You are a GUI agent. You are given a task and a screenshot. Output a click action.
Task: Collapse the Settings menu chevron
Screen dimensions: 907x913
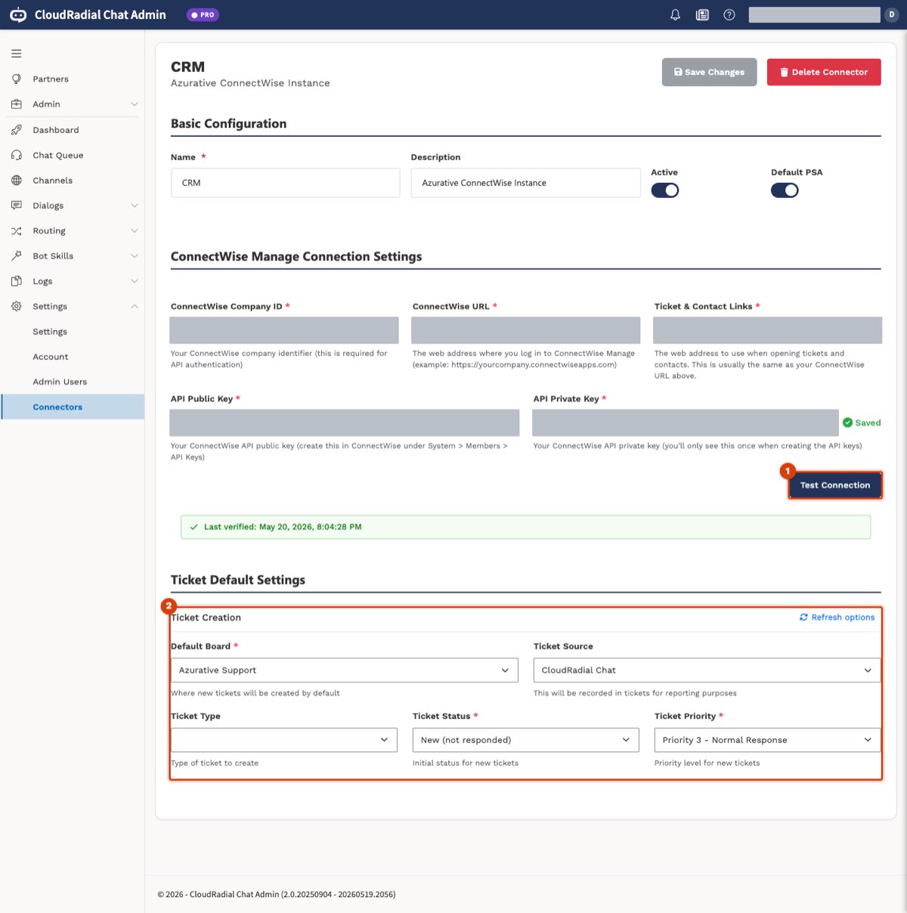coord(135,306)
